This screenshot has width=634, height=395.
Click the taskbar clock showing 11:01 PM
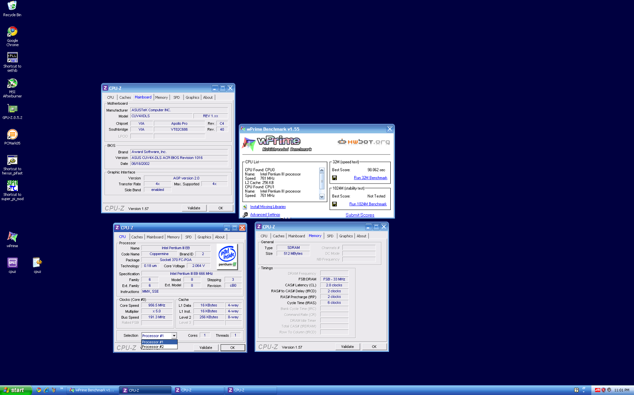622,390
